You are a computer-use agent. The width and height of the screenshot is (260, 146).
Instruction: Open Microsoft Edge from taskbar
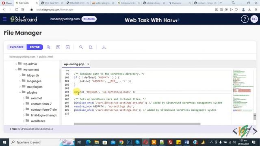(x=88, y=142)
